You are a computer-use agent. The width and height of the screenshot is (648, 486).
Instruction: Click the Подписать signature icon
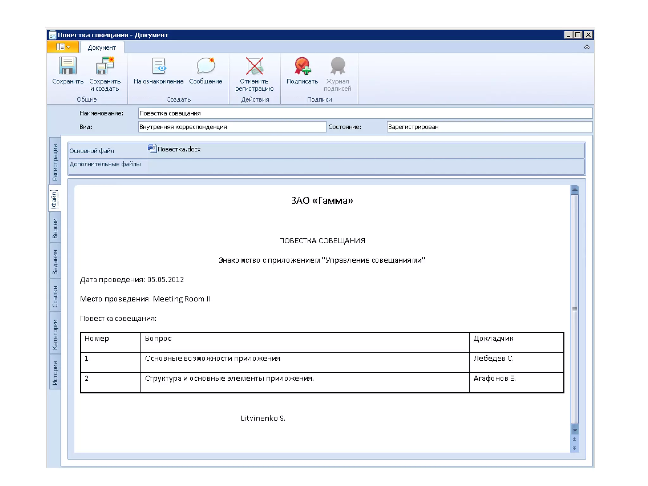click(x=302, y=66)
